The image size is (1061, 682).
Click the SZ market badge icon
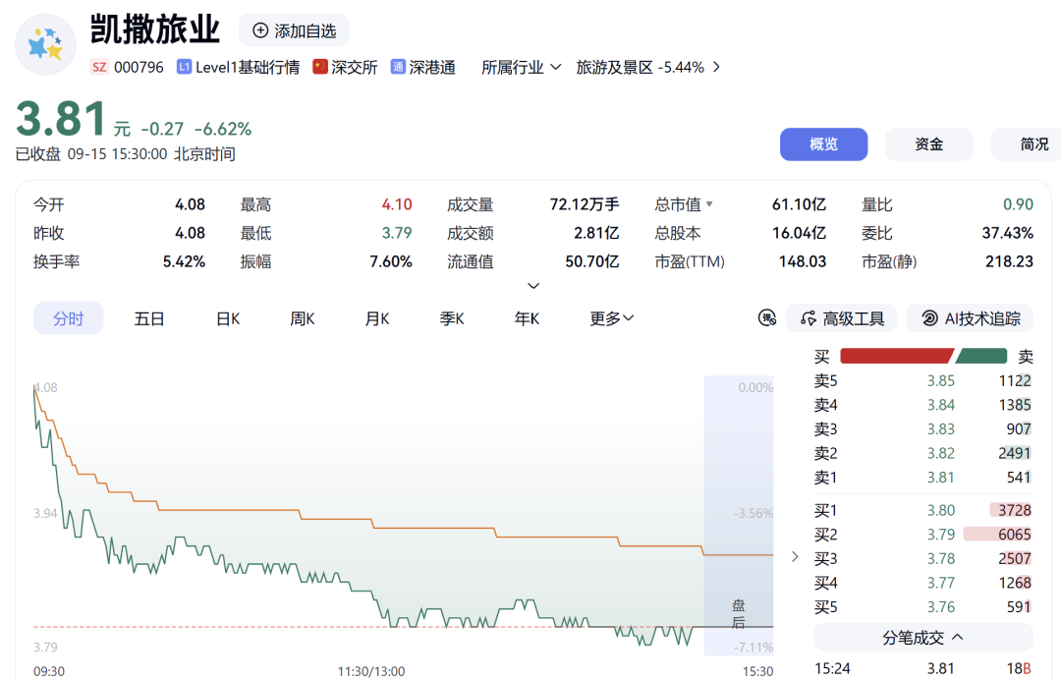[x=99, y=67]
